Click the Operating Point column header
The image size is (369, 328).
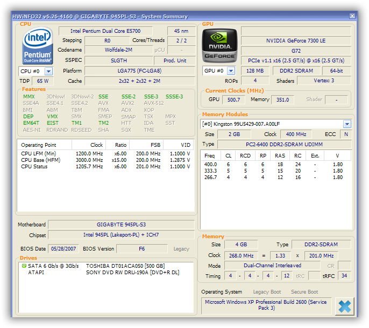(x=45, y=145)
